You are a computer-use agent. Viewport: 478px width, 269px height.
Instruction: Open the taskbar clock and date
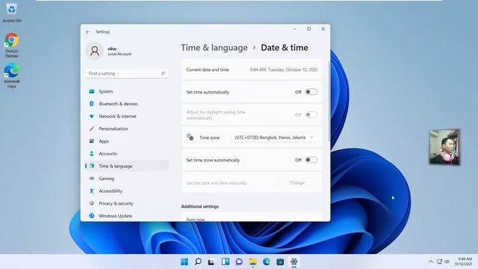tap(464, 262)
